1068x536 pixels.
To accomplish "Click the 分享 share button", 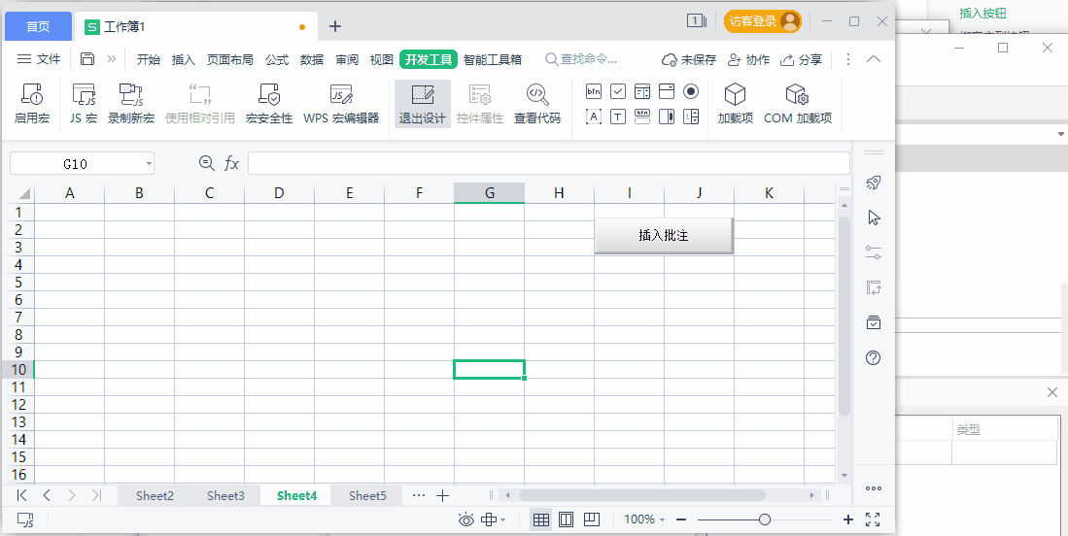I will click(x=801, y=60).
